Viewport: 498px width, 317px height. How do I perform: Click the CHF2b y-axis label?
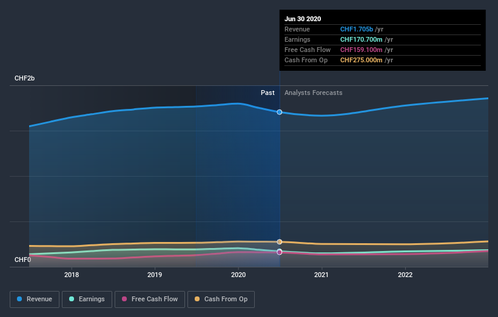[24, 78]
